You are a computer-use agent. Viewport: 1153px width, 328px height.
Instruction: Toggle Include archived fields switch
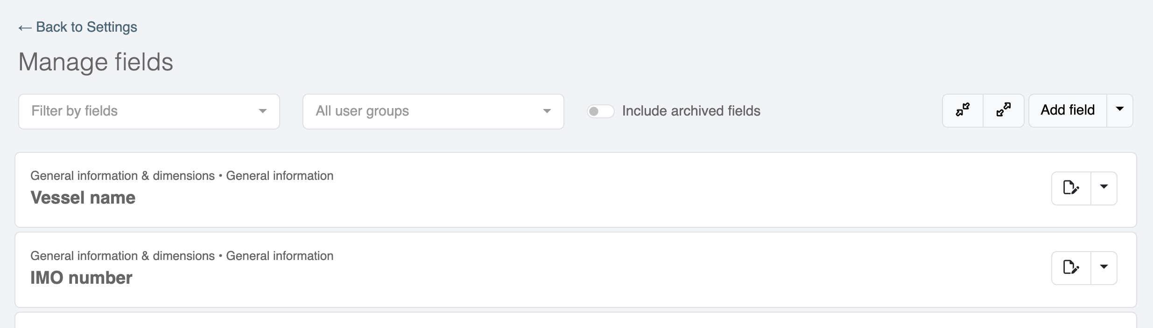pyautogui.click(x=600, y=111)
